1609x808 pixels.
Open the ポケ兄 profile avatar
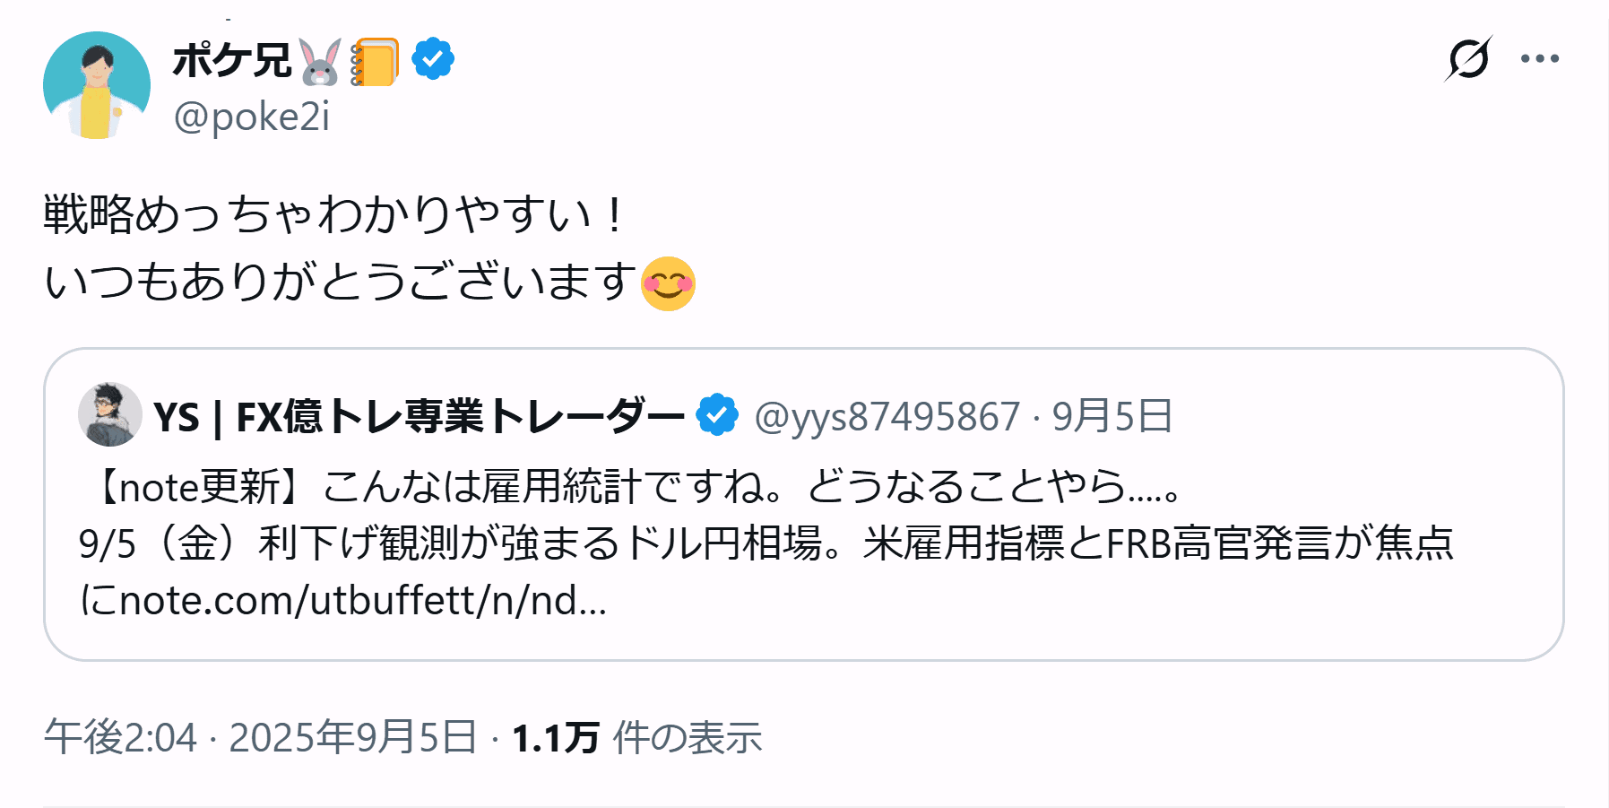coord(97,85)
